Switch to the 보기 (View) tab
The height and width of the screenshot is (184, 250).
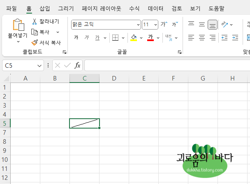coord(195,9)
